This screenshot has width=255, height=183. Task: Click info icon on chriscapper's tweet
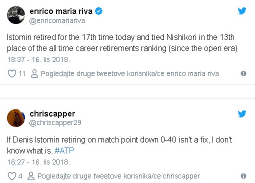pos(243,176)
